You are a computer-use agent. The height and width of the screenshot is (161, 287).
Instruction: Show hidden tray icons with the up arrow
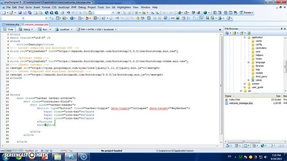[x=235, y=157]
